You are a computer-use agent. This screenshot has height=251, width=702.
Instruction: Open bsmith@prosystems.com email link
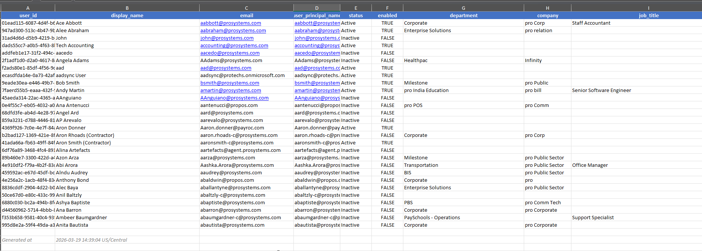pyautogui.click(x=230, y=83)
